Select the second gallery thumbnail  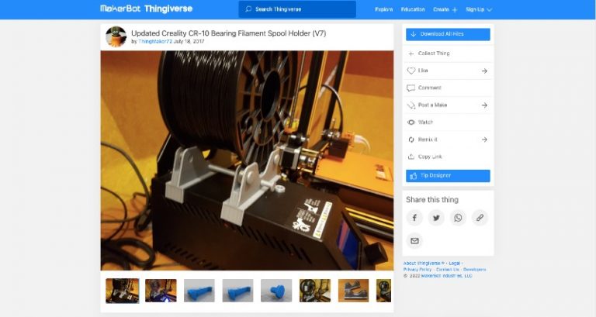tap(161, 291)
